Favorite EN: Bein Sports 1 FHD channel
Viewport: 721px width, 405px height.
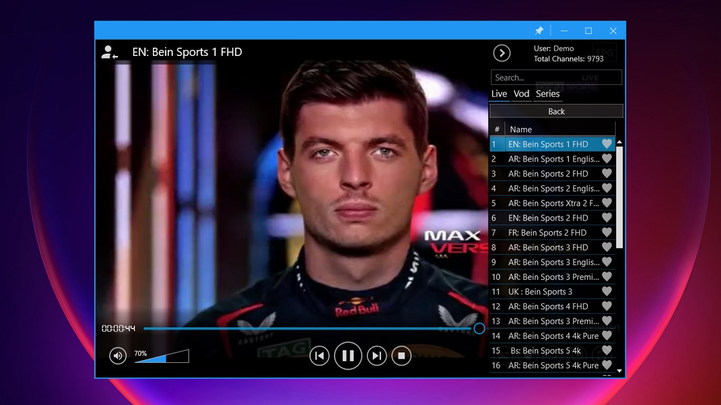coord(606,143)
